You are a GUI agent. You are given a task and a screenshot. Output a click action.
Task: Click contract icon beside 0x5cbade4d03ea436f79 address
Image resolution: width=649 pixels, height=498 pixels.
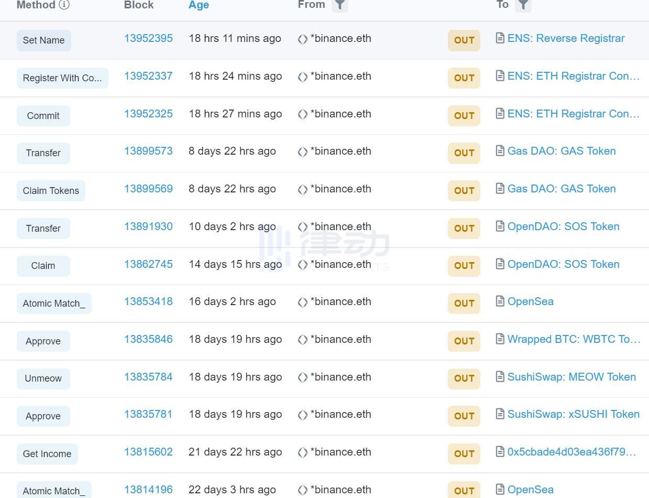tap(500, 452)
